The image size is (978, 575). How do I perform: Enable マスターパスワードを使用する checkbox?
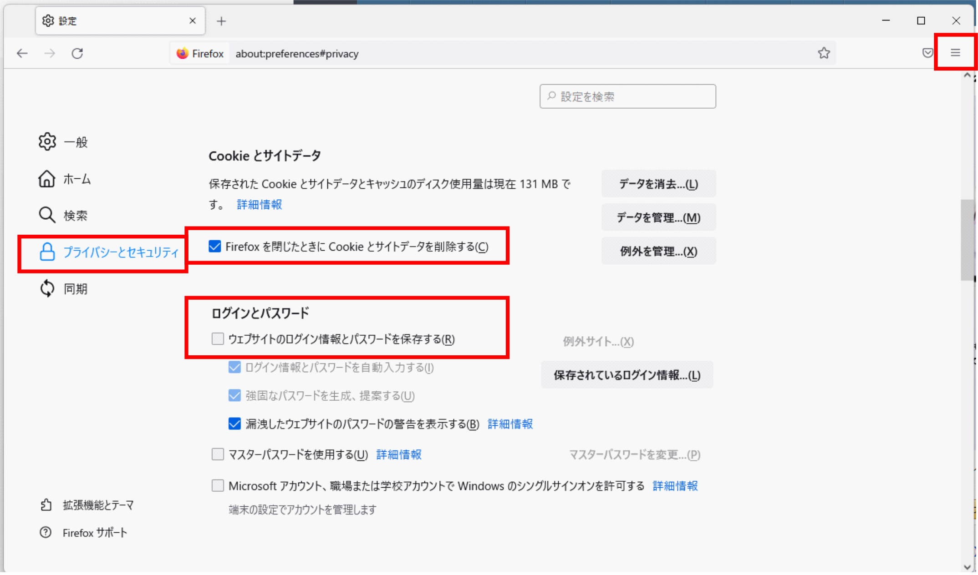pyautogui.click(x=218, y=454)
